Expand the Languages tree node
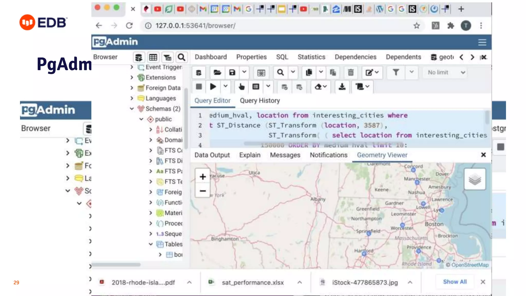Screen dimensions: 526x296 (x=132, y=98)
